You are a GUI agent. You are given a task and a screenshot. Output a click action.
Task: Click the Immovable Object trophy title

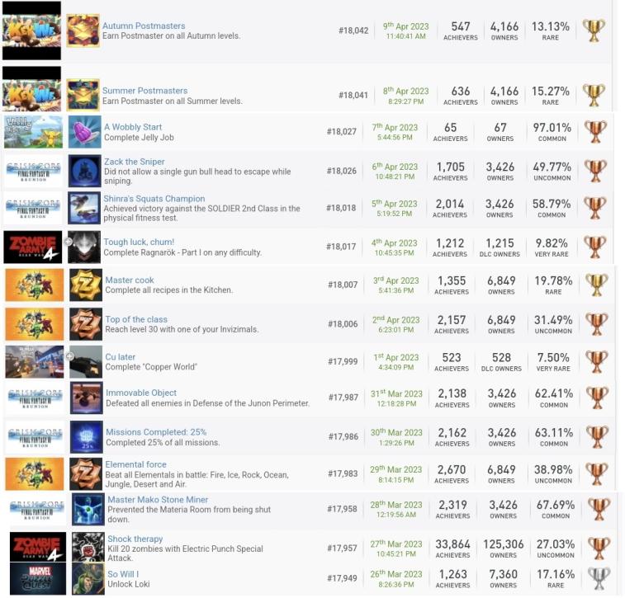[141, 393]
